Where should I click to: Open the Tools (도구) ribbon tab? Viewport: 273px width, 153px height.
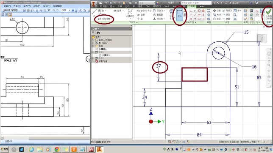pos(120,6)
